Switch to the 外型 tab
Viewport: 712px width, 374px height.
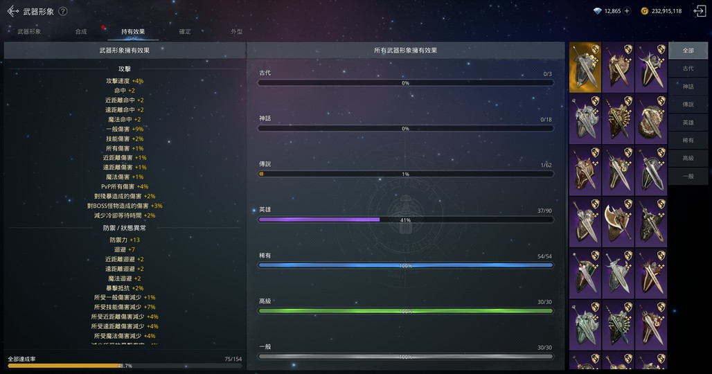[237, 32]
